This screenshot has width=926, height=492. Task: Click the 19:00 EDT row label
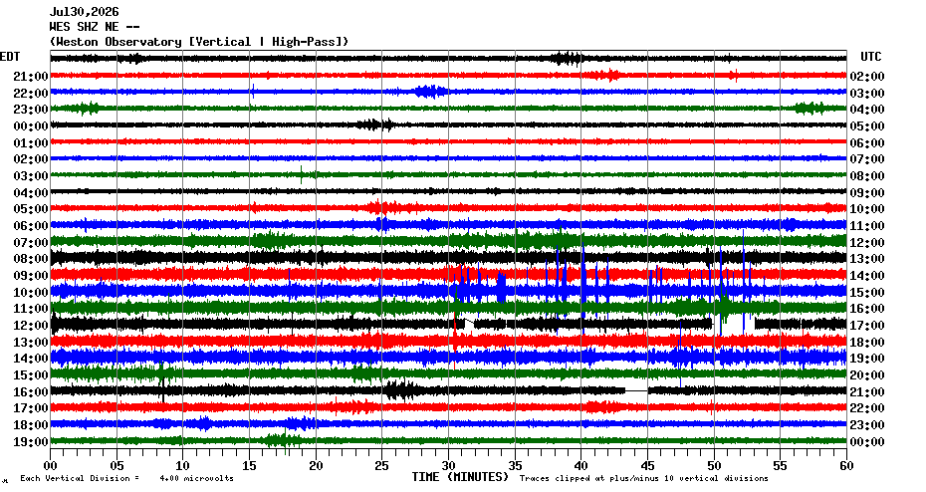pos(31,442)
